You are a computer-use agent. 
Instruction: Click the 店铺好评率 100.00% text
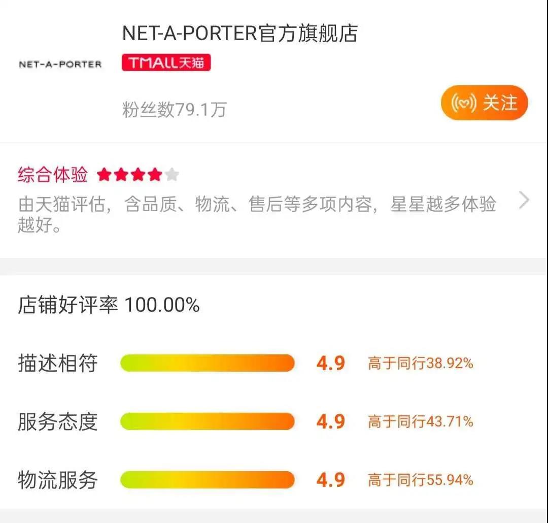(109, 305)
